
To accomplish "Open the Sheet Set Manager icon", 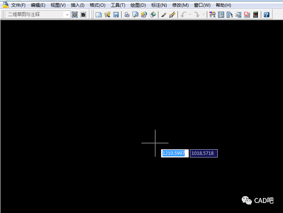I will point(238,15).
